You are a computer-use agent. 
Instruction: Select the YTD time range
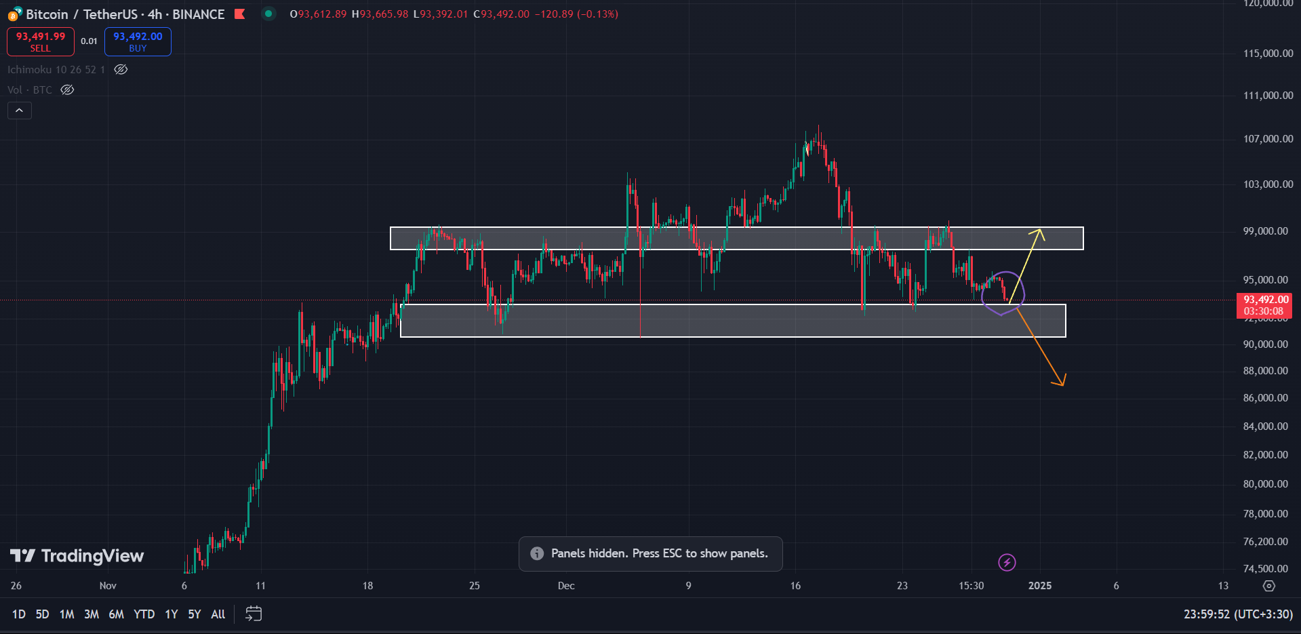(144, 614)
